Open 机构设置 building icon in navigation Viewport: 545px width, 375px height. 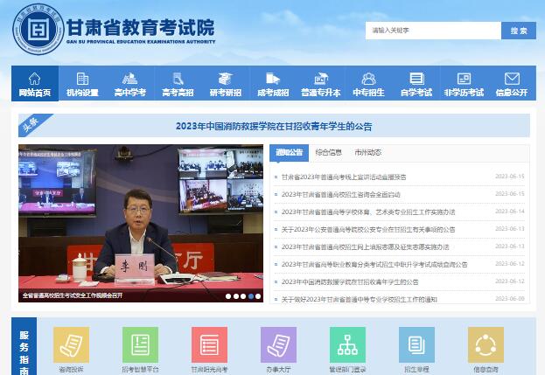pos(82,79)
